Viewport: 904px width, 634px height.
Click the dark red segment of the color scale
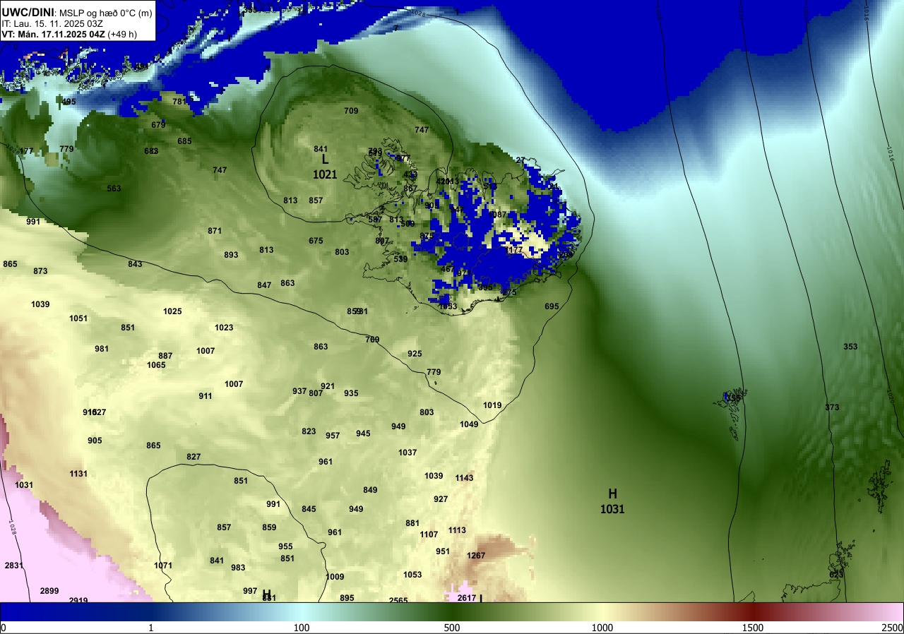(x=753, y=611)
